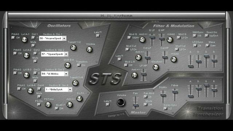
Task: Toggle the Mod Q LFO+ source button
Action: [179, 37]
